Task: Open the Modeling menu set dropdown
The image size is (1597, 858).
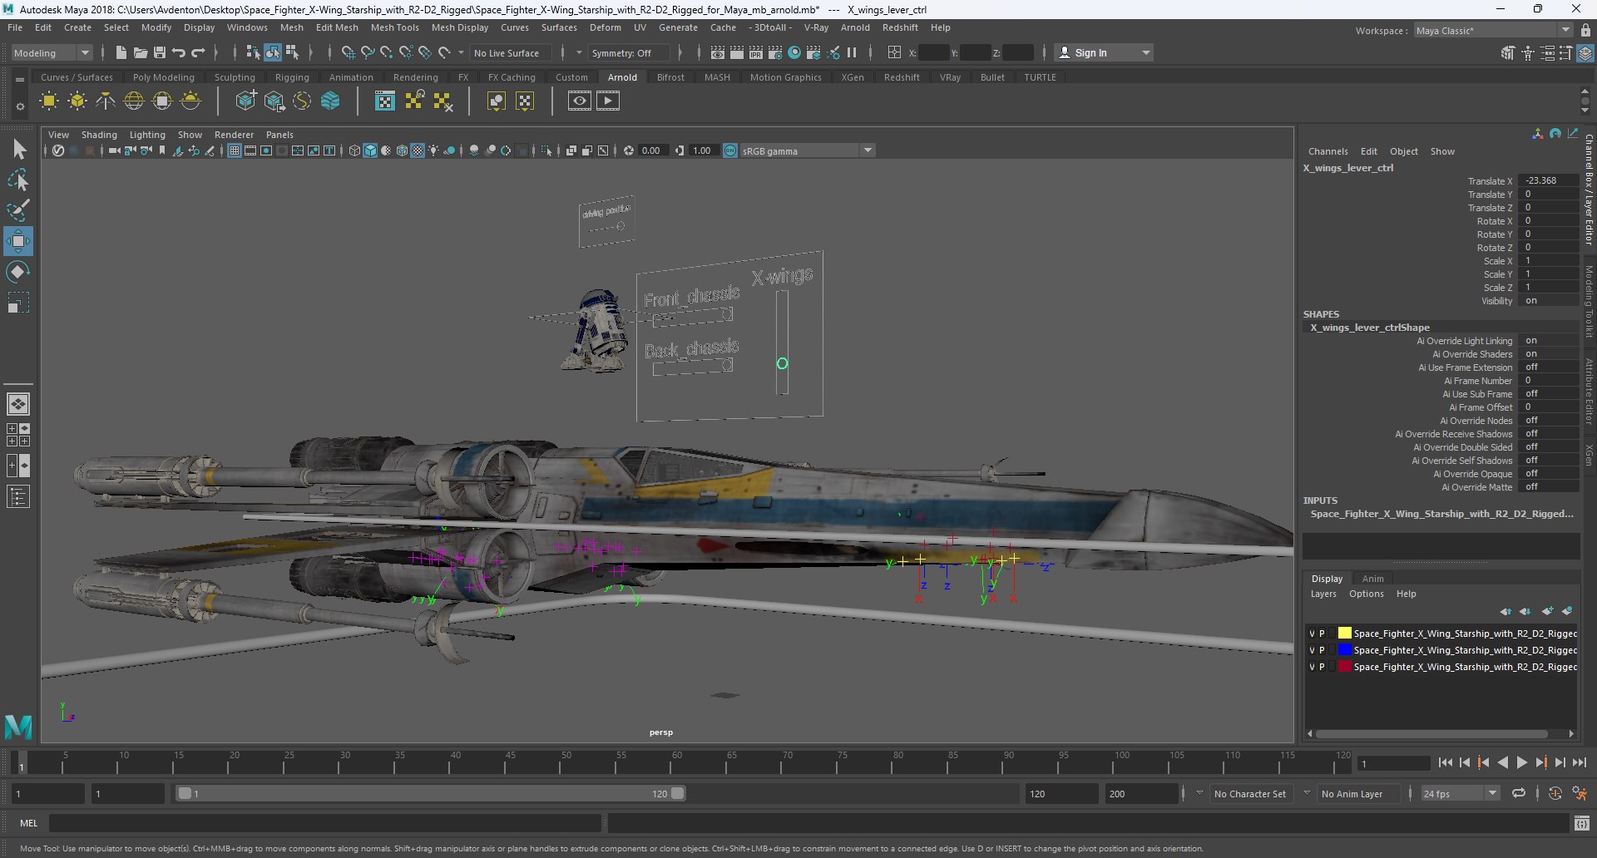Action: 52,52
